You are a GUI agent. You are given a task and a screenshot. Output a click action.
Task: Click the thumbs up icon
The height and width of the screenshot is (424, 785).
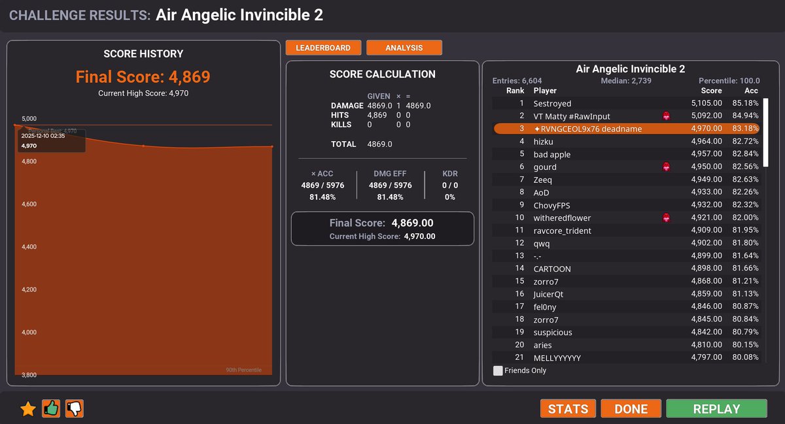[52, 409]
